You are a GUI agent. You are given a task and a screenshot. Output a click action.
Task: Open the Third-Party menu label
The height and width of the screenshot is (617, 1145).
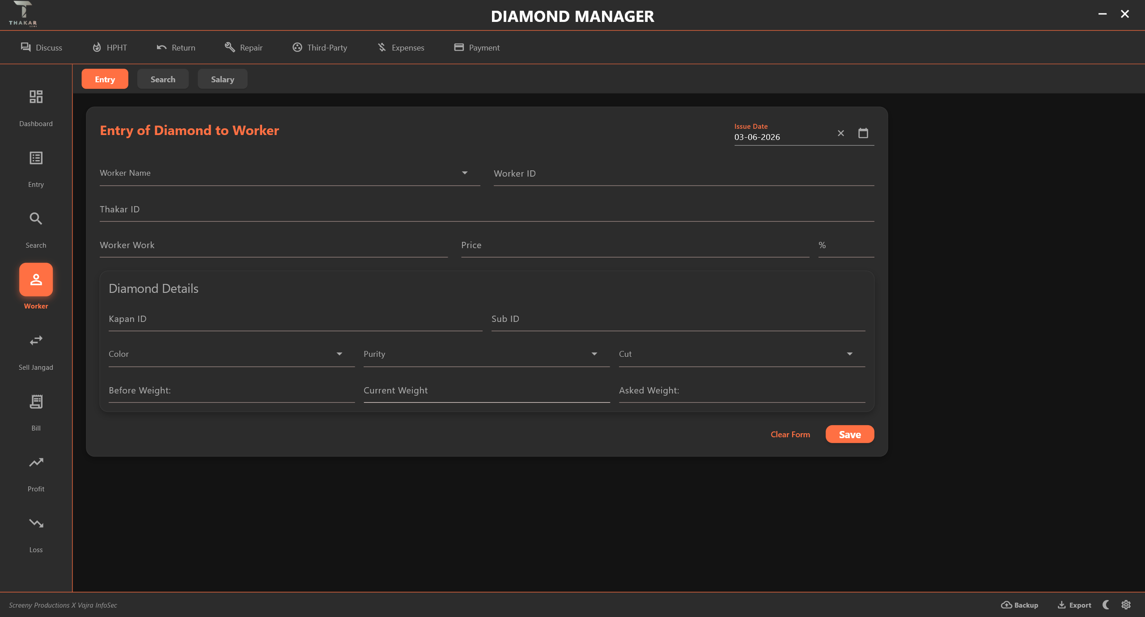click(327, 47)
